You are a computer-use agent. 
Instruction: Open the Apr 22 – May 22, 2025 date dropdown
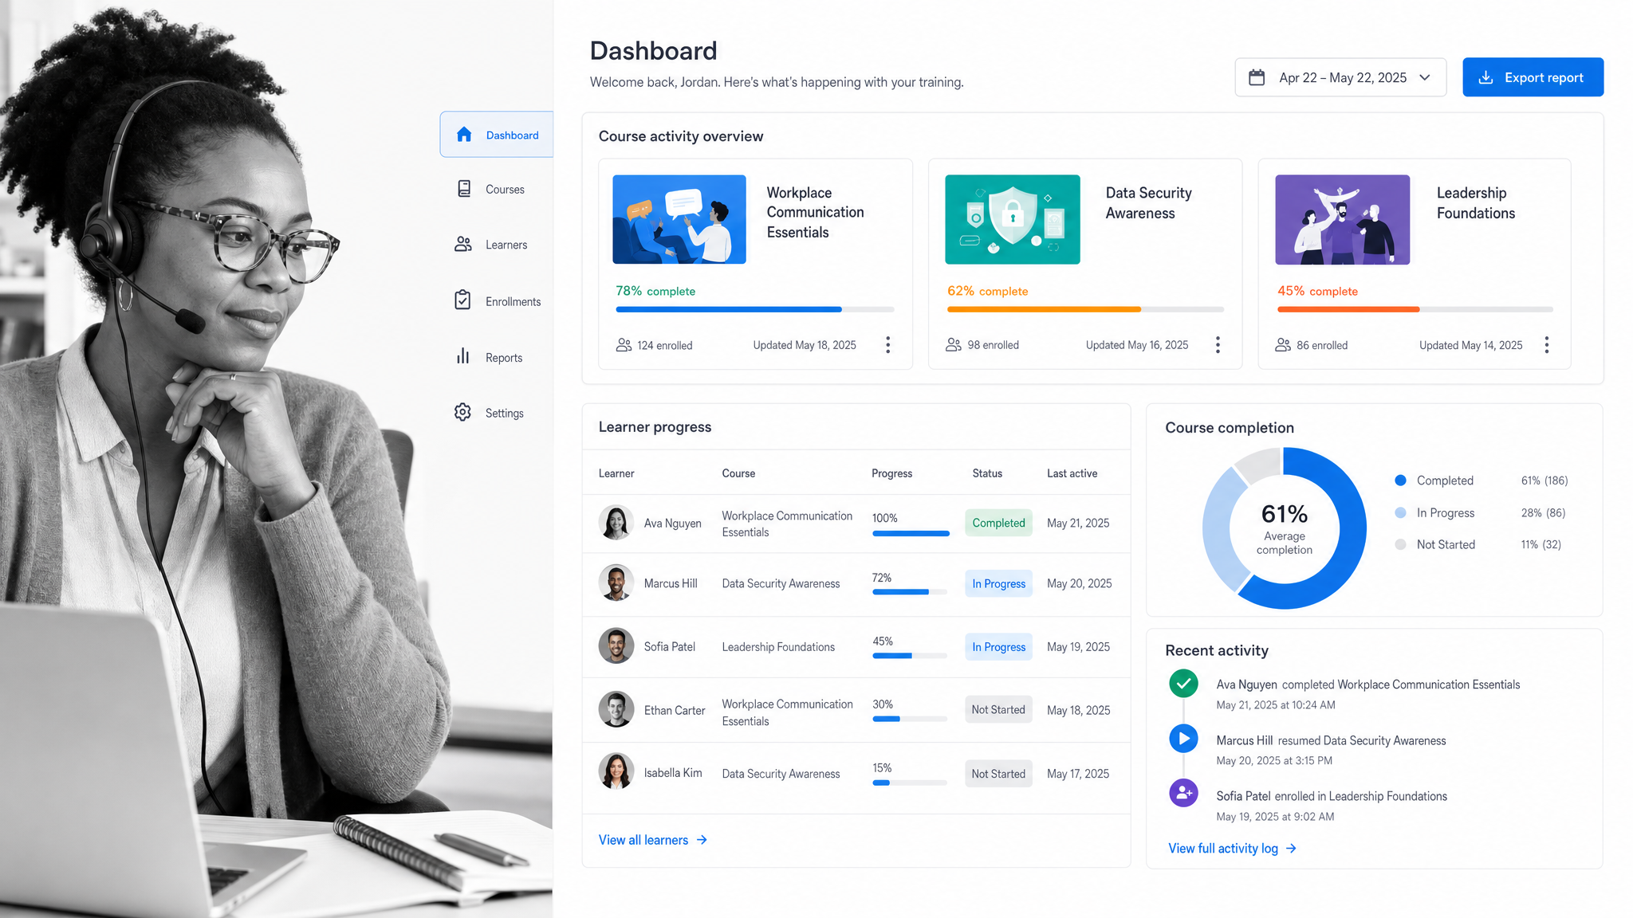click(x=1340, y=77)
